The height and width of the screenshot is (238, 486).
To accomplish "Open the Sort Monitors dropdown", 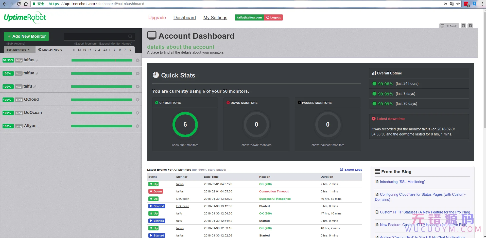I will point(18,50).
